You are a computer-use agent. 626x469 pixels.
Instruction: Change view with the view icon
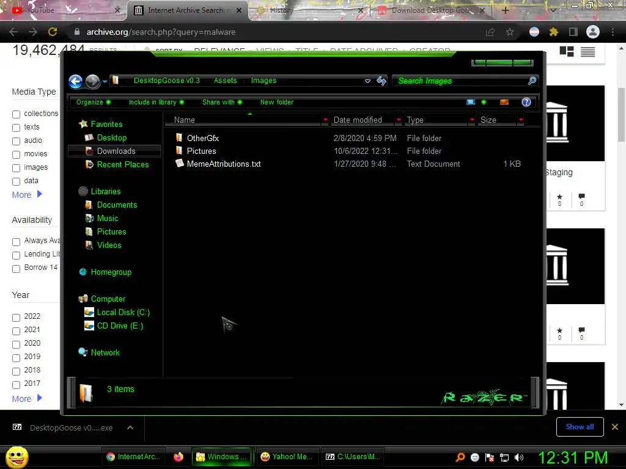tap(471, 102)
